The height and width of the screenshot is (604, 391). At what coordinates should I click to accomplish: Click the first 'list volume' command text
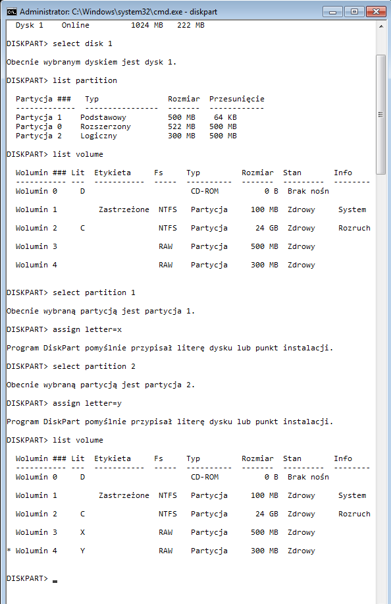coord(78,155)
